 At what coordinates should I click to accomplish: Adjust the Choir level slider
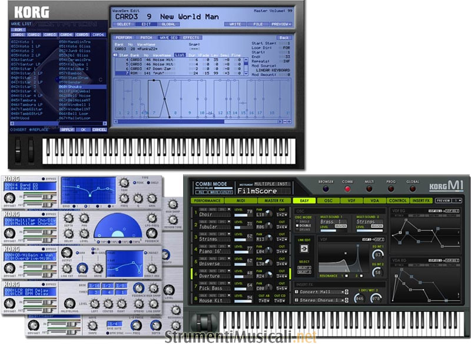pyautogui.click(x=243, y=215)
